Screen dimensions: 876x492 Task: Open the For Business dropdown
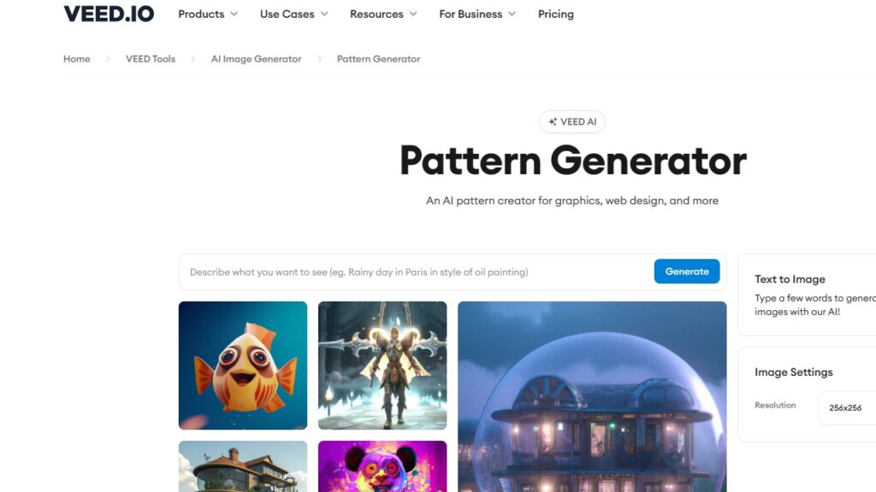[477, 14]
